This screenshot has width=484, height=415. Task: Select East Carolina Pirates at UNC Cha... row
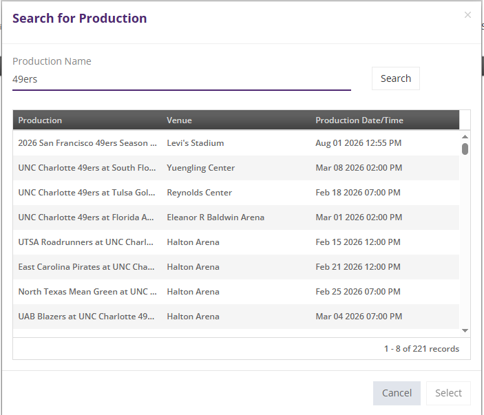[x=236, y=267]
